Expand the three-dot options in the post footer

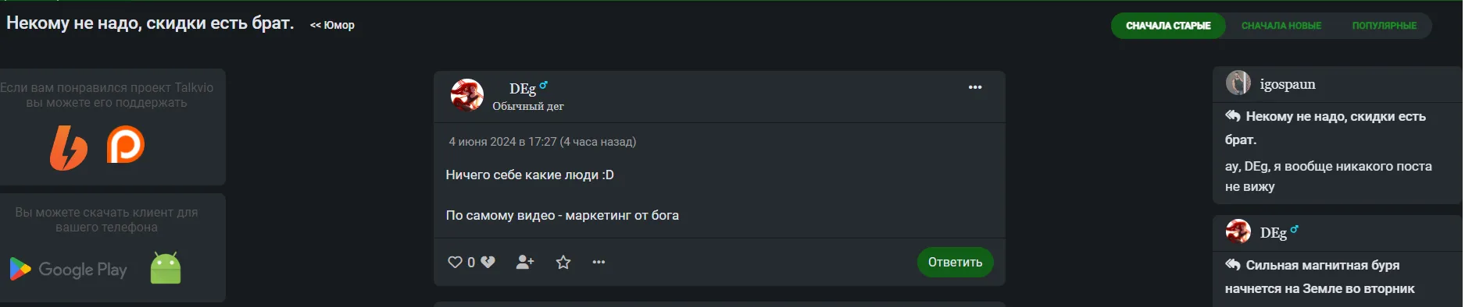pos(599,262)
